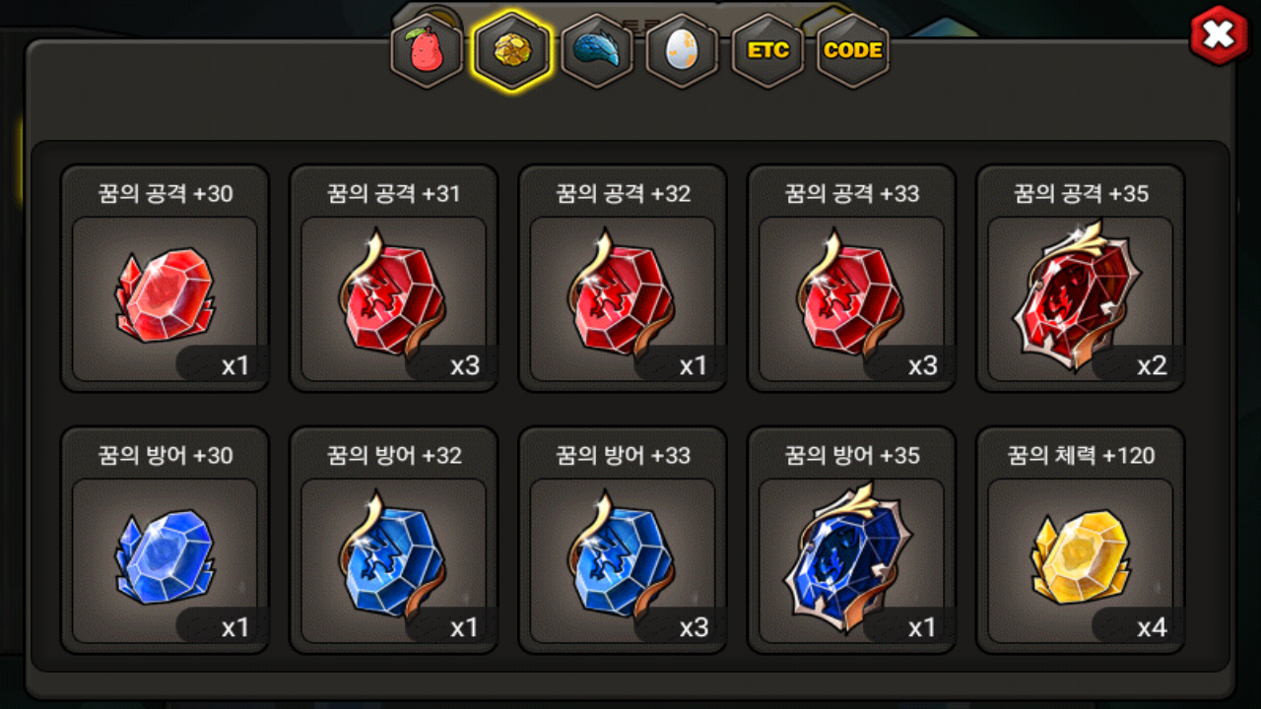Switch to the ETC tab

767,51
